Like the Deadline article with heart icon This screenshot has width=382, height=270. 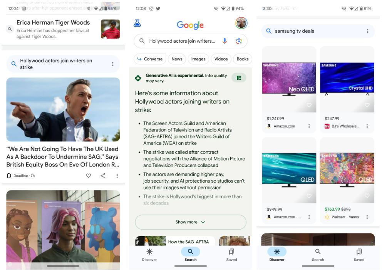tap(89, 176)
